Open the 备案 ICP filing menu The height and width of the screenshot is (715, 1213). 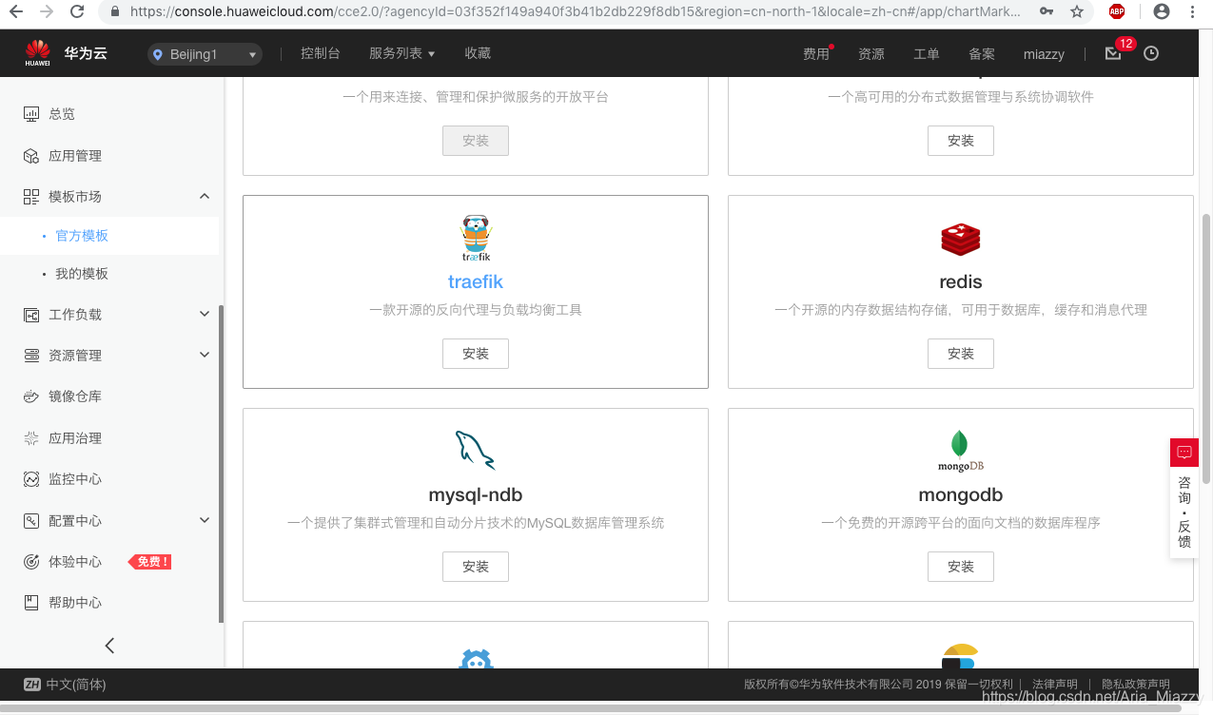(x=982, y=54)
